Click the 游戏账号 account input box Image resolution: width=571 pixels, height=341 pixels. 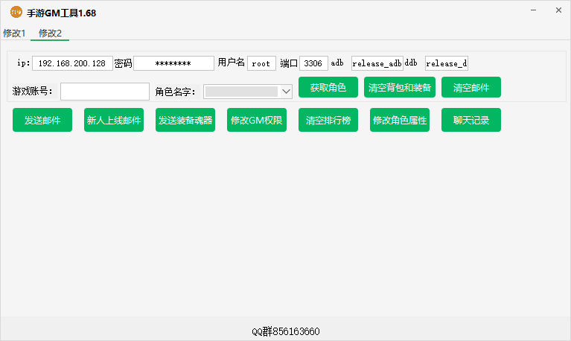[x=105, y=92]
